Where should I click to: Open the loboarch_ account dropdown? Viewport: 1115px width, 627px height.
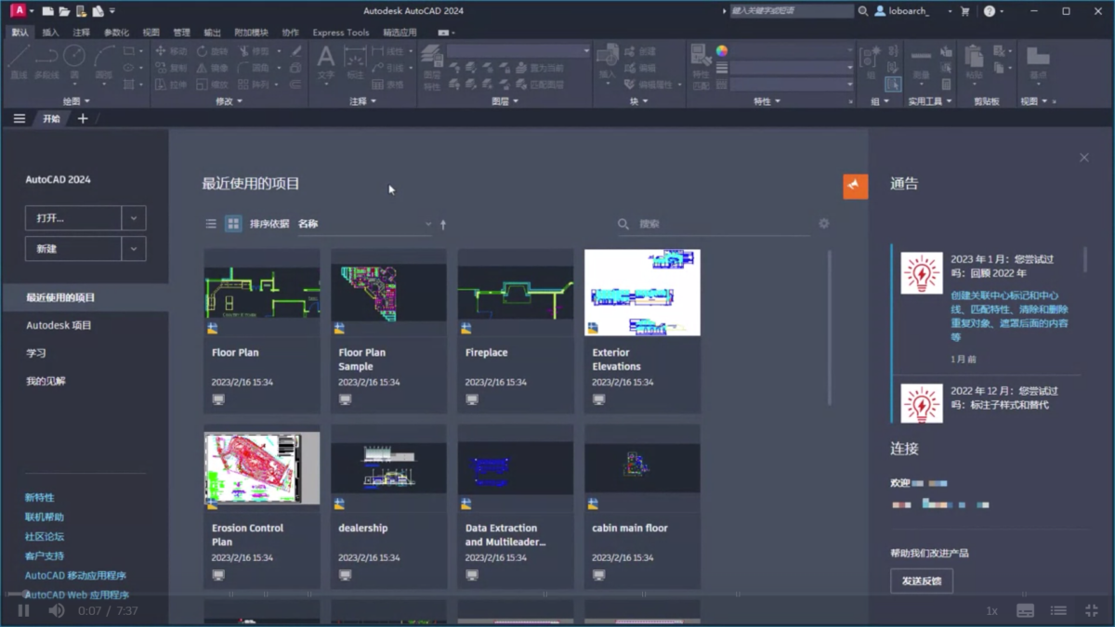pos(950,11)
